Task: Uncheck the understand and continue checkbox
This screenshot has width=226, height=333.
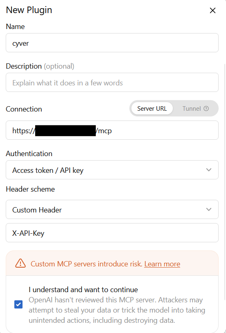Action: tap(18, 304)
